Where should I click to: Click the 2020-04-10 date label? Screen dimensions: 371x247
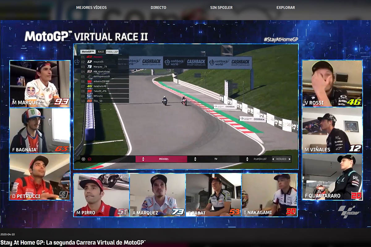8,234
